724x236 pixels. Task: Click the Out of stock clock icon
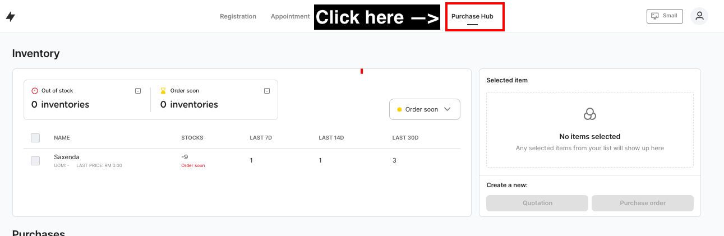point(35,91)
